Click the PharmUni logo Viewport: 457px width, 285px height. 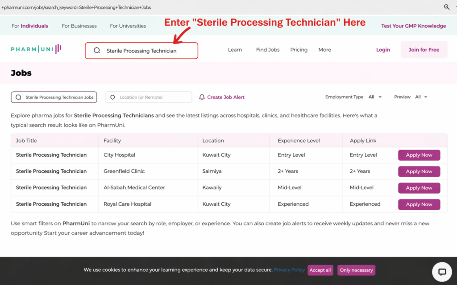point(36,49)
